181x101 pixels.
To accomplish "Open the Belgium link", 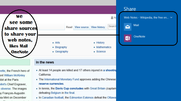I will [56, 93].
